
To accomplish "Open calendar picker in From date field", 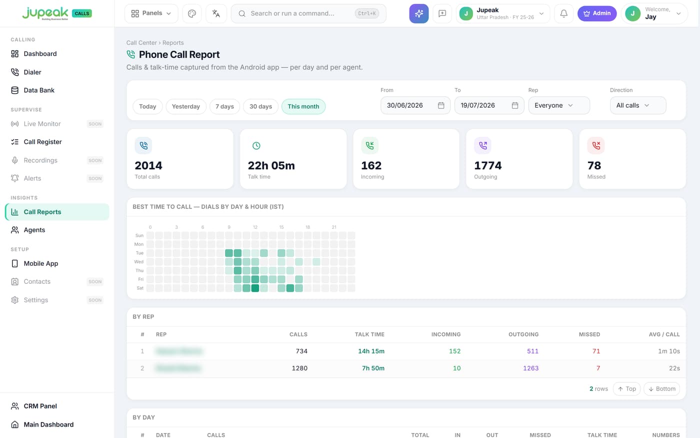I will (x=441, y=106).
